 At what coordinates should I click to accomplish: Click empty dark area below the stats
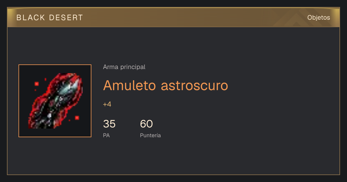[x=173, y=157]
